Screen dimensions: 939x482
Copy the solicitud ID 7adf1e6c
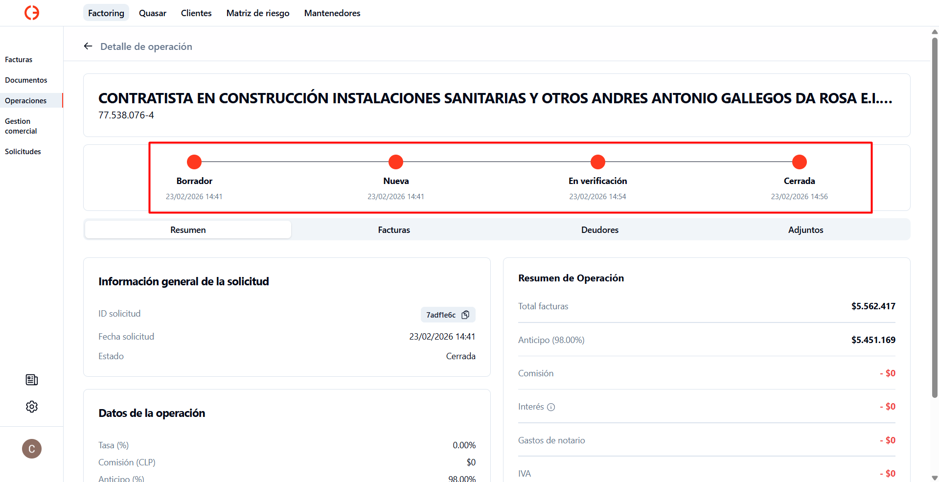[x=465, y=315]
